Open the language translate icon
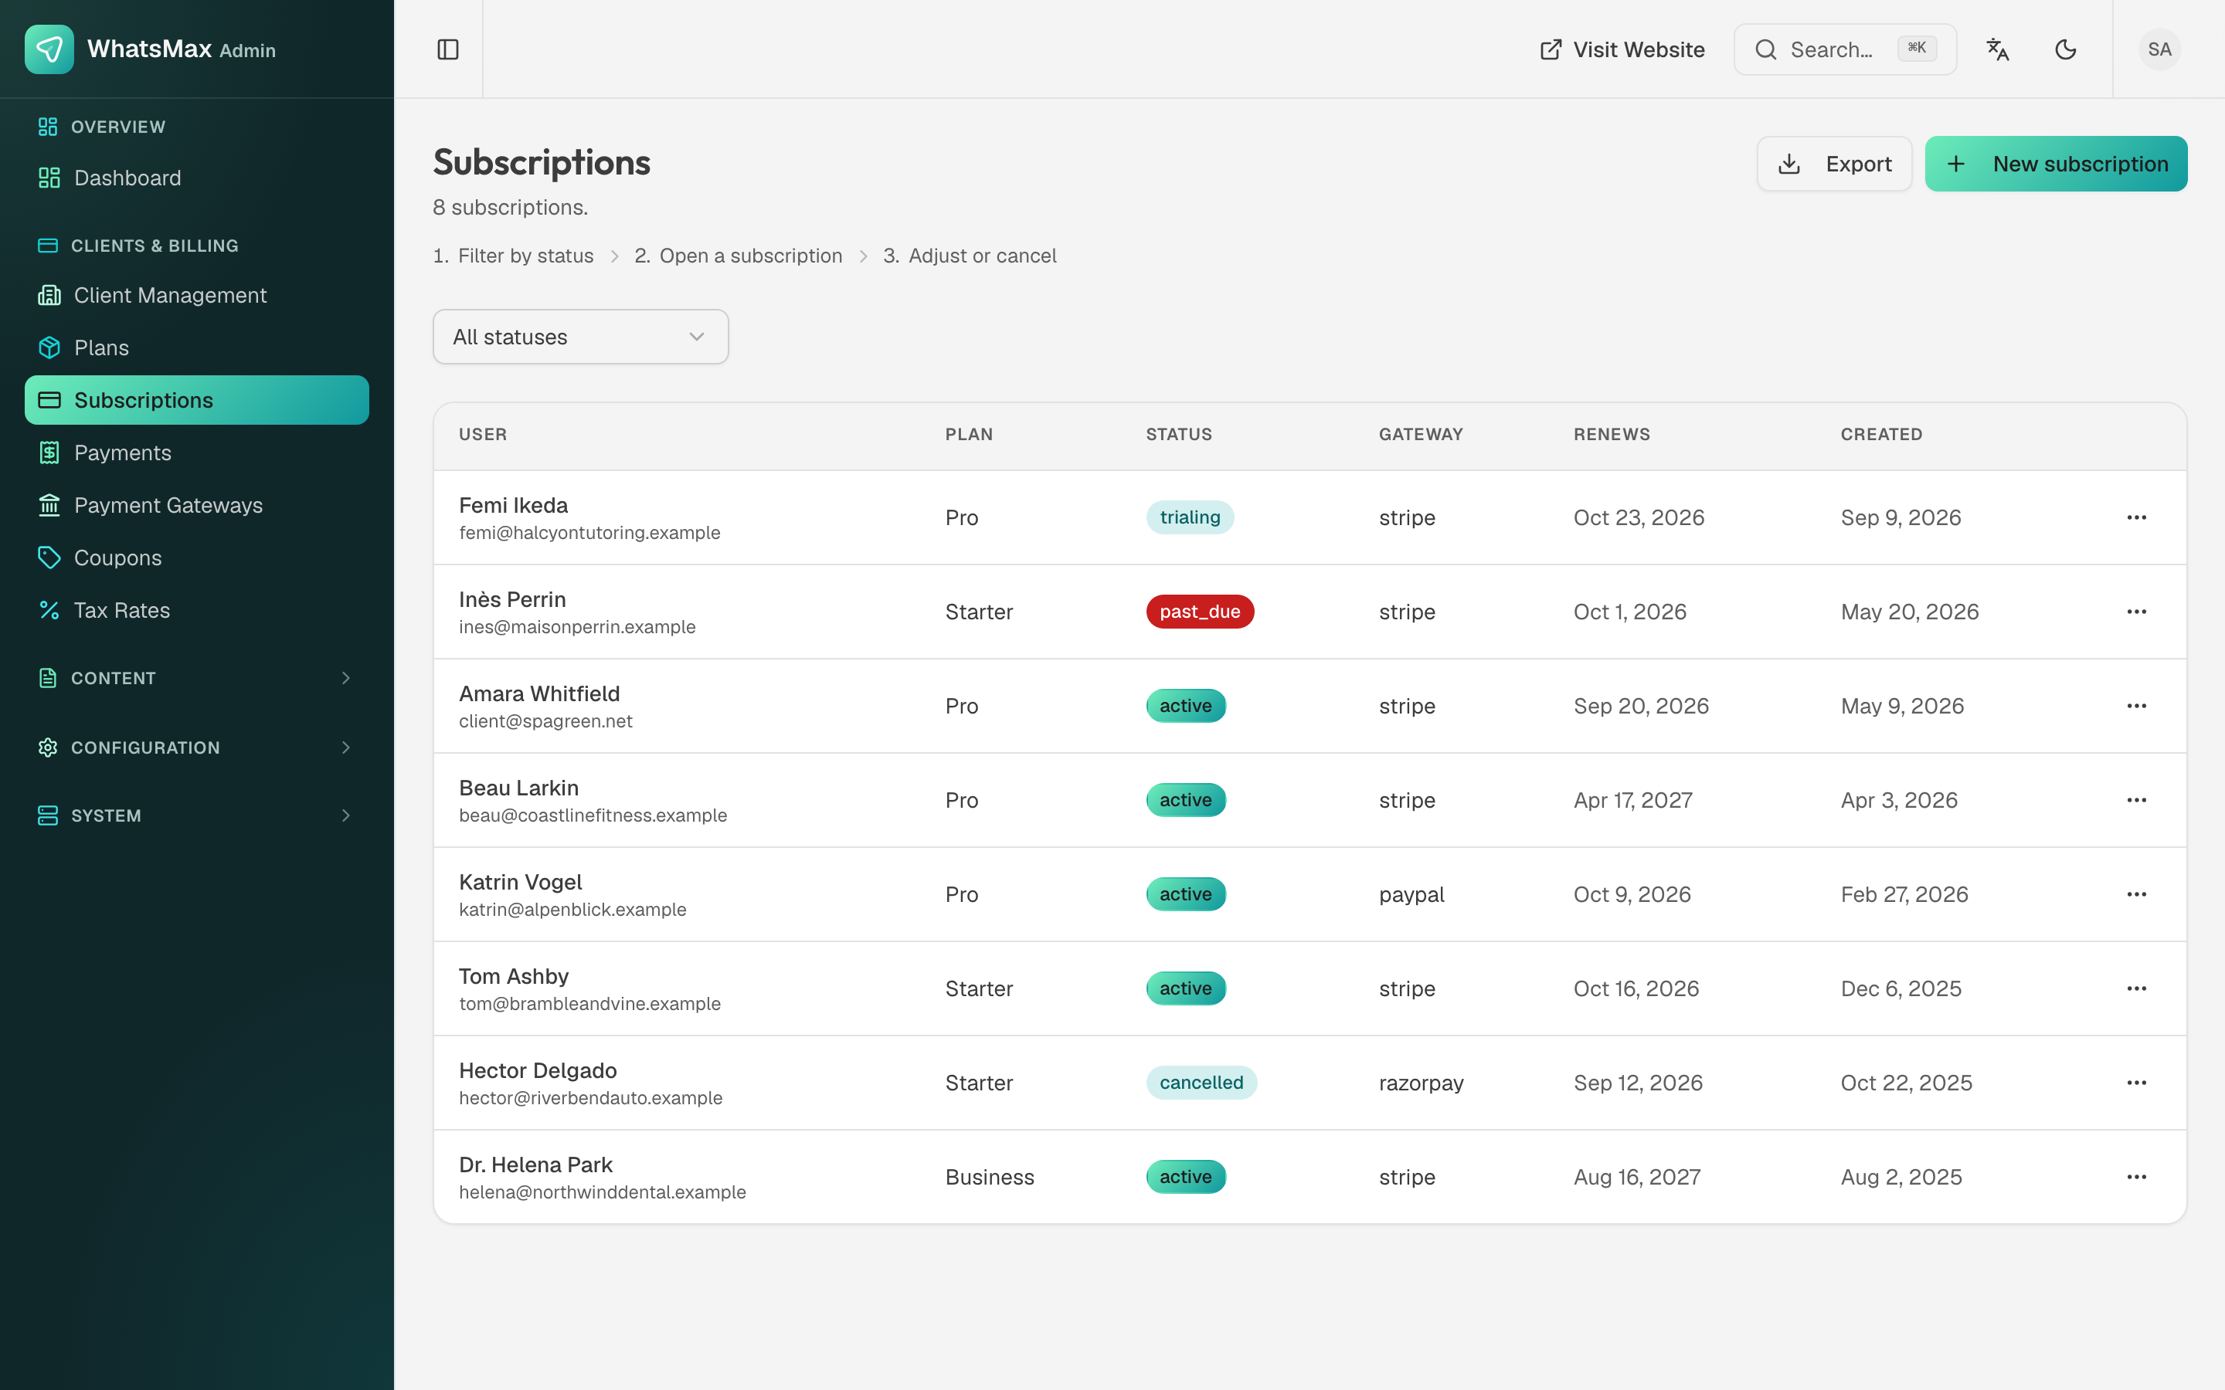Viewport: 2225px width, 1390px height. click(1997, 49)
